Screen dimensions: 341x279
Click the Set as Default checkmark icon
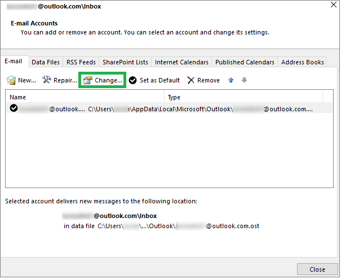tap(132, 80)
